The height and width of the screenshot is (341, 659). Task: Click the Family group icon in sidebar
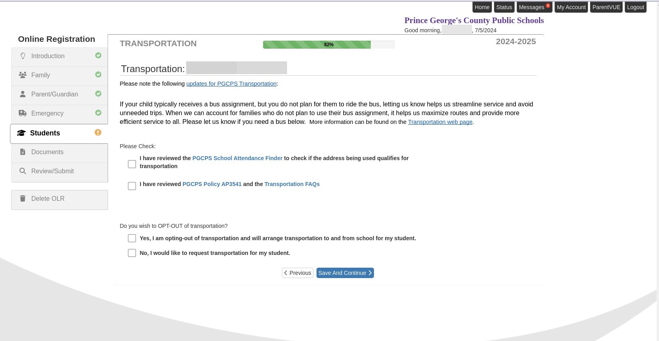pos(23,75)
